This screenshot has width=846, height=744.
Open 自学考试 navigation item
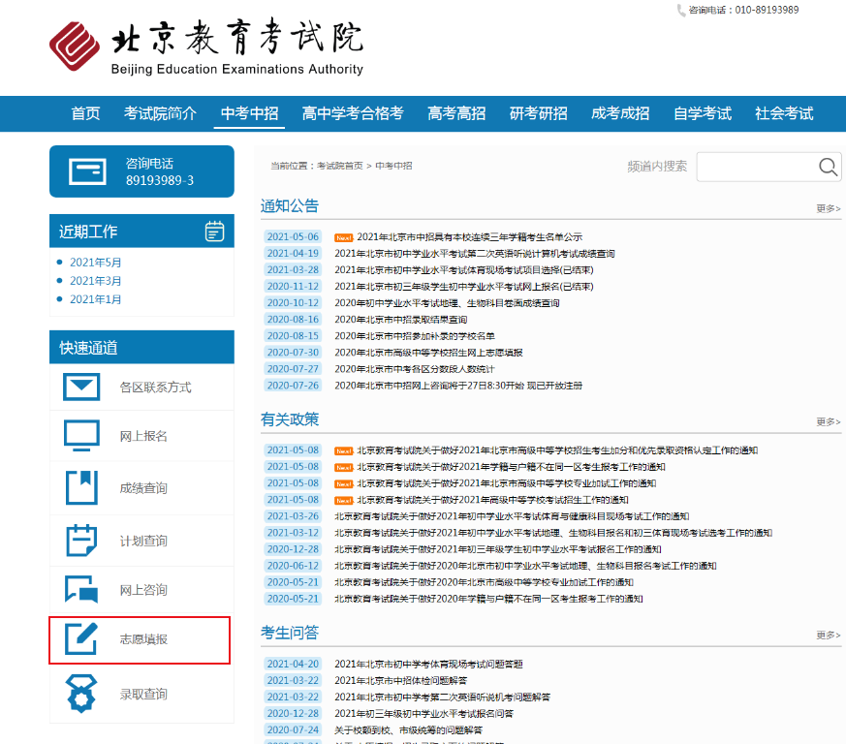click(703, 113)
